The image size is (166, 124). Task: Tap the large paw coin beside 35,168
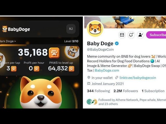[54, 53]
